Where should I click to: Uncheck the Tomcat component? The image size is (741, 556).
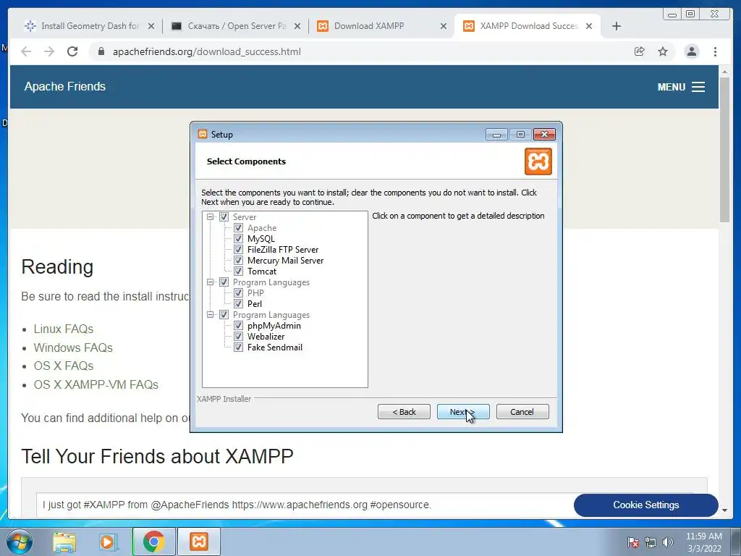point(238,271)
